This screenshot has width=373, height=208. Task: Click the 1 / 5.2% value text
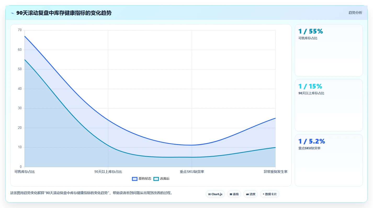[x=312, y=141]
